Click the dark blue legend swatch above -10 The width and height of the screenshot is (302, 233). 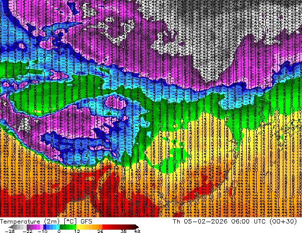pyautogui.click(x=45, y=227)
